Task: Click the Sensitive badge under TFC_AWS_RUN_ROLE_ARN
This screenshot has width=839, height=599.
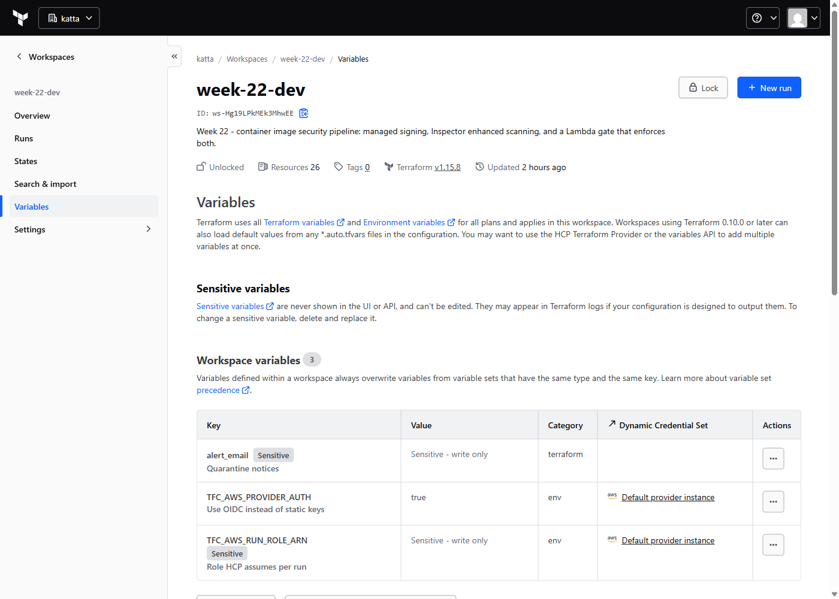Action: [x=227, y=553]
